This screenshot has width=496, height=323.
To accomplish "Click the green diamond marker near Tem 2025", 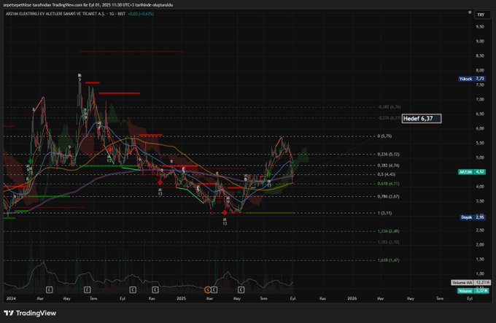I will [268, 174].
